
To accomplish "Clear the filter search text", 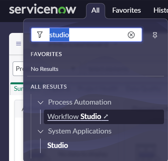I will point(131,35).
